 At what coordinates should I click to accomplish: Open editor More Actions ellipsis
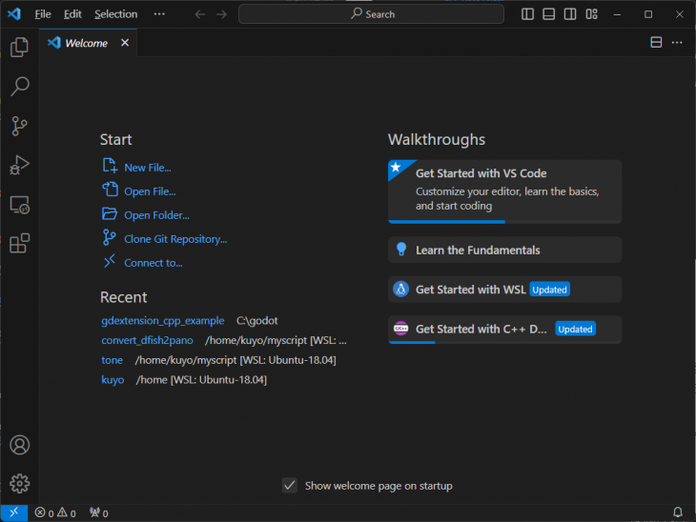[677, 43]
